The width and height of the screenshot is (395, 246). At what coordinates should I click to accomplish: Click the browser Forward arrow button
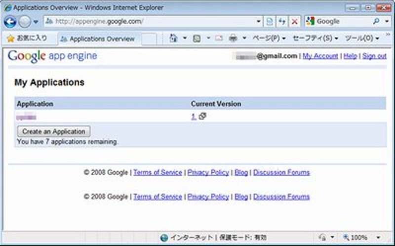tap(25, 22)
